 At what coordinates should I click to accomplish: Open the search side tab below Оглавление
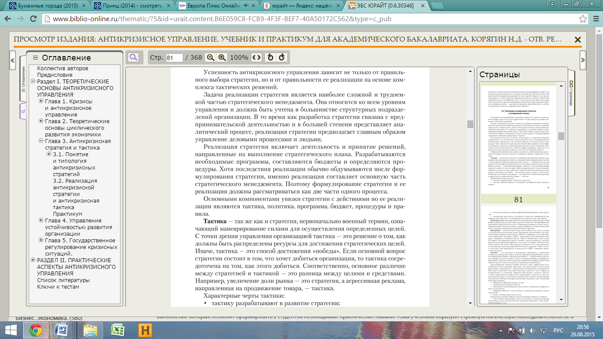(x=23, y=111)
